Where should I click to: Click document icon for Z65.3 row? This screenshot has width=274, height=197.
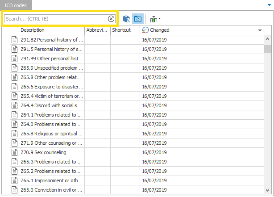pos(15,162)
